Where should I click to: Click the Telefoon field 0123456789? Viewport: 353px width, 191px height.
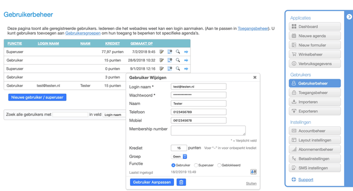pyautogui.click(x=198, y=112)
